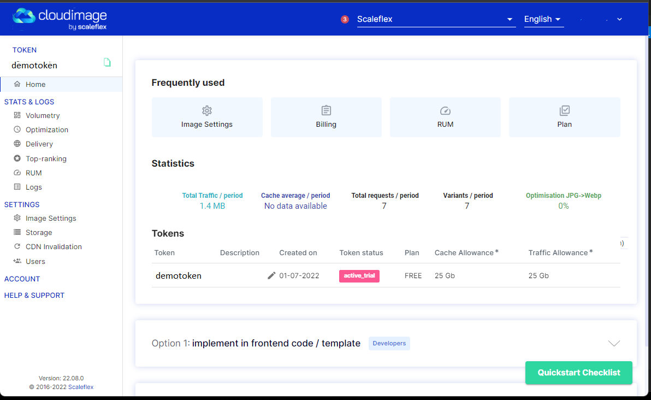Viewport: 651px width, 400px height.
Task: Click the Quickstart Checklist button
Action: 578,373
